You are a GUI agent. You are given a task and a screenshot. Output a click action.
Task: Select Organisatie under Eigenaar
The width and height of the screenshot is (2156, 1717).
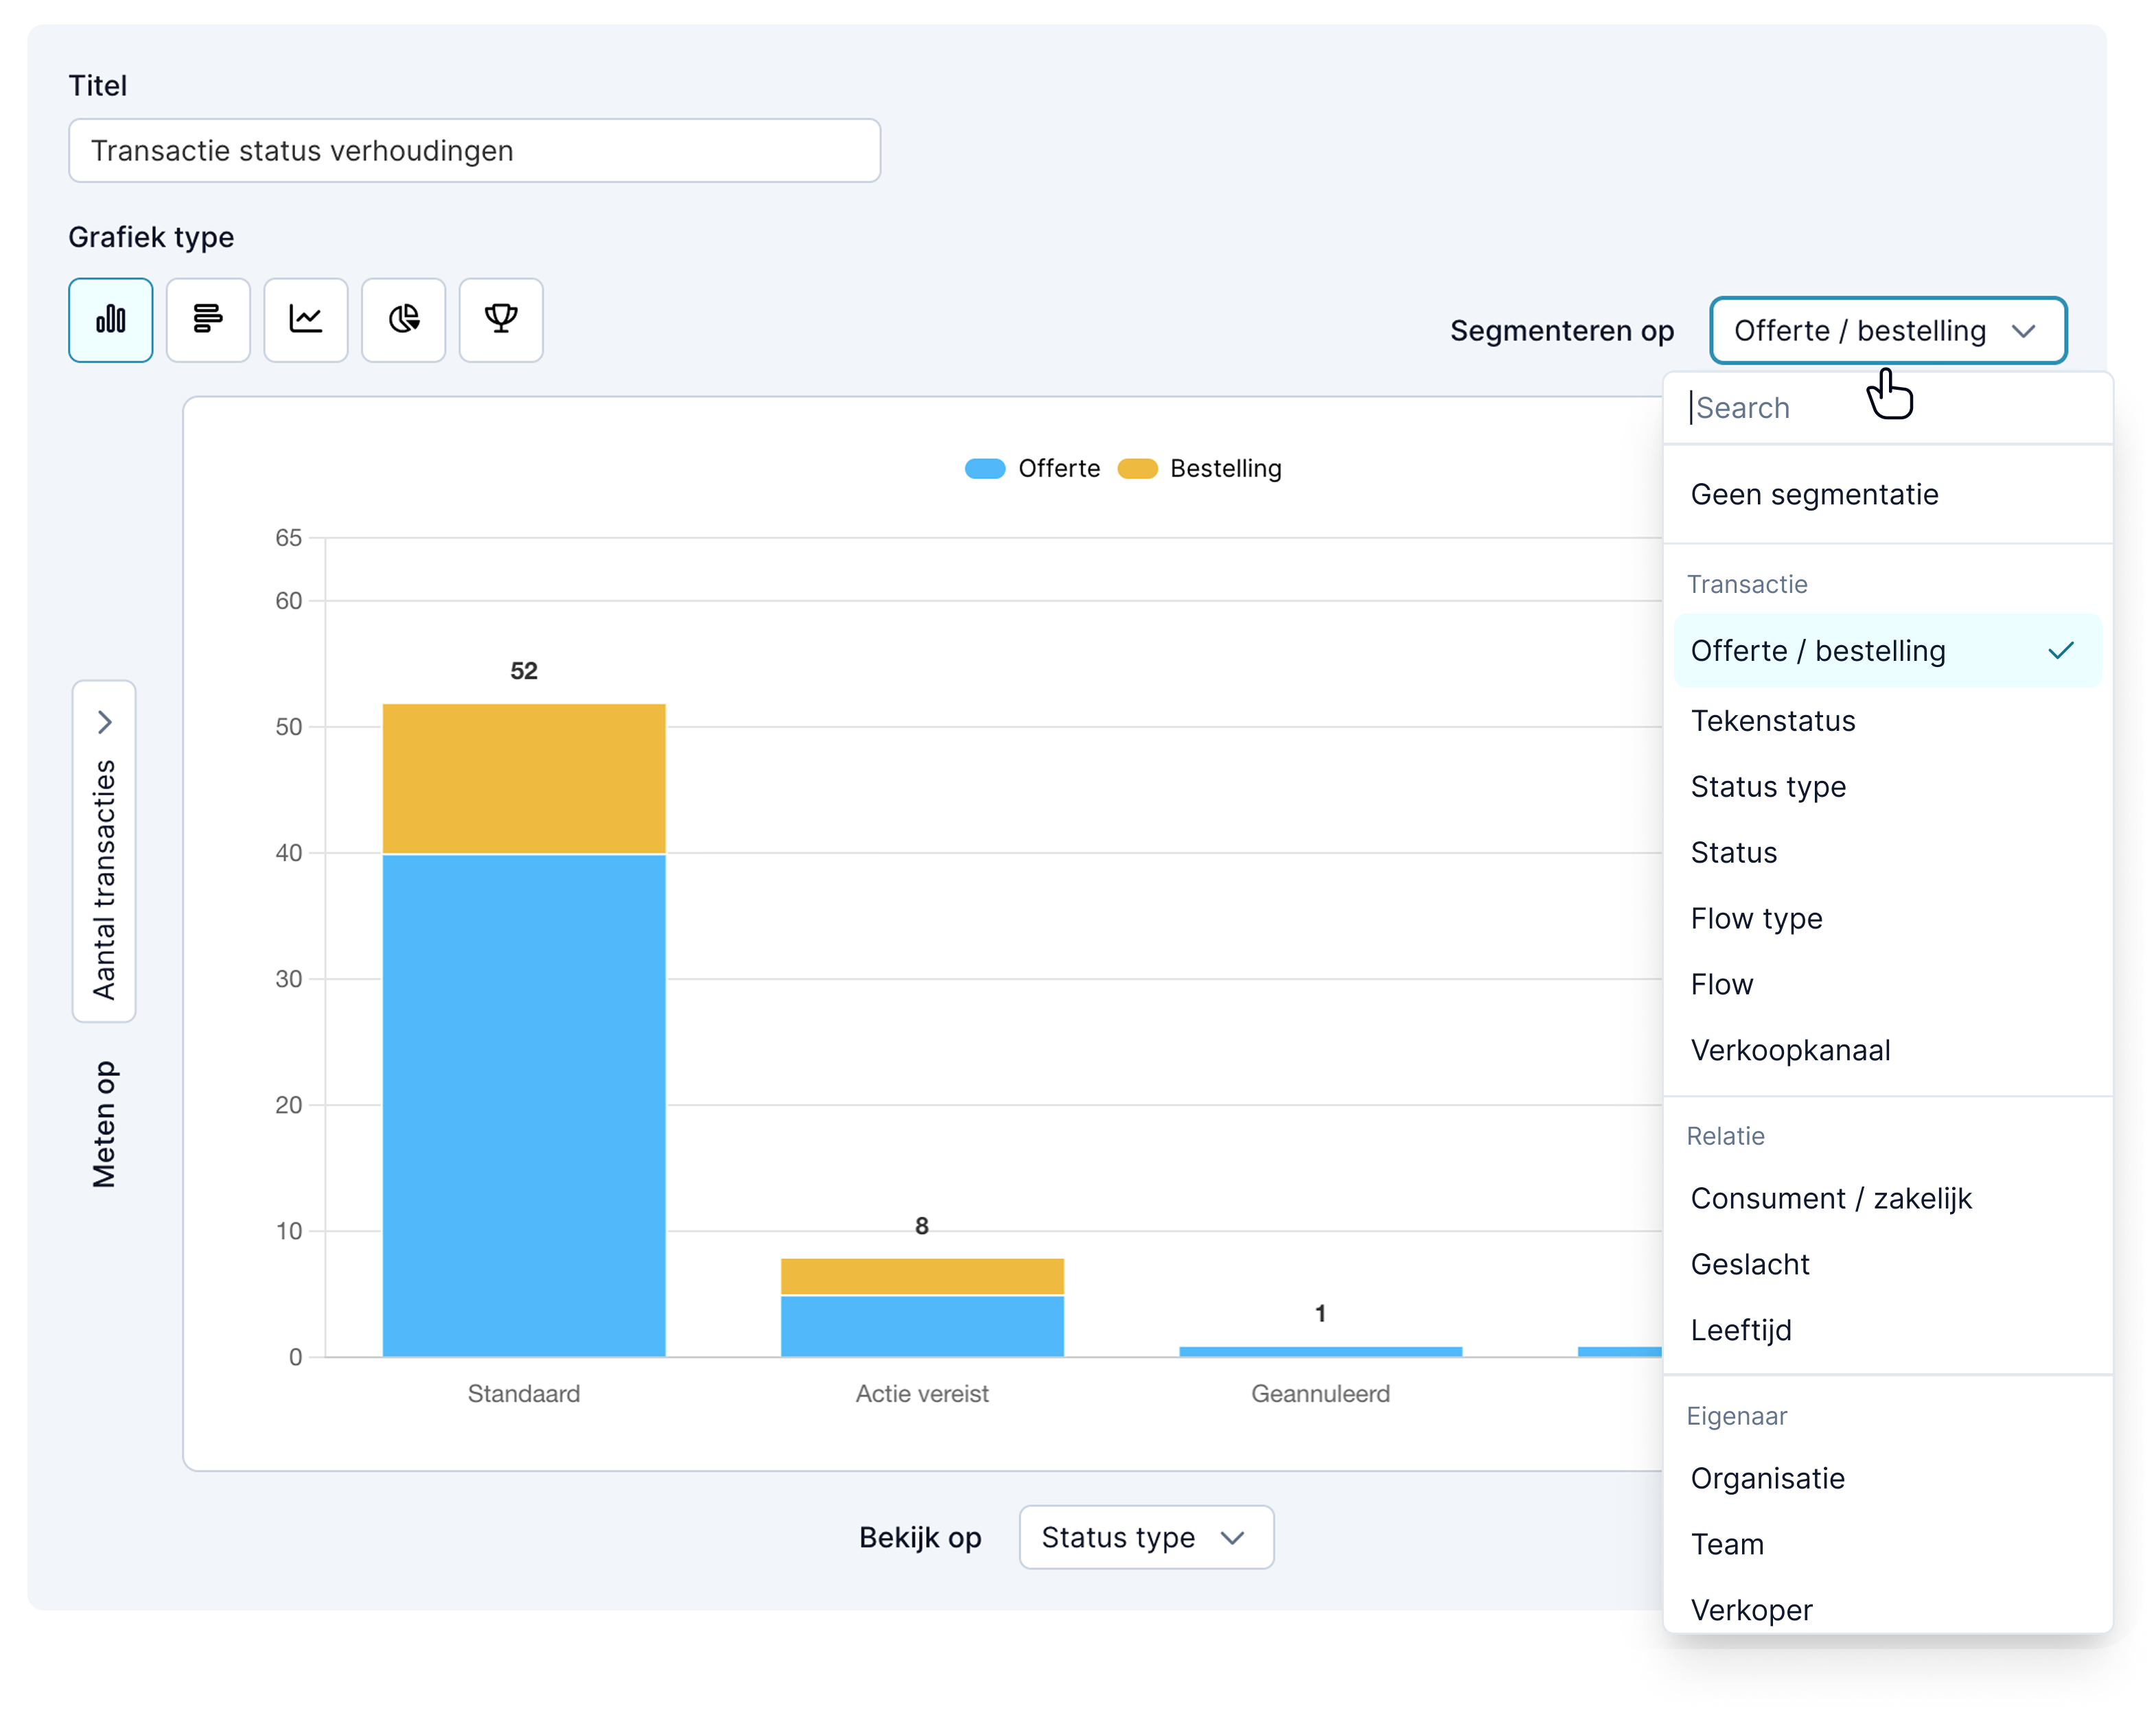click(x=1767, y=1478)
